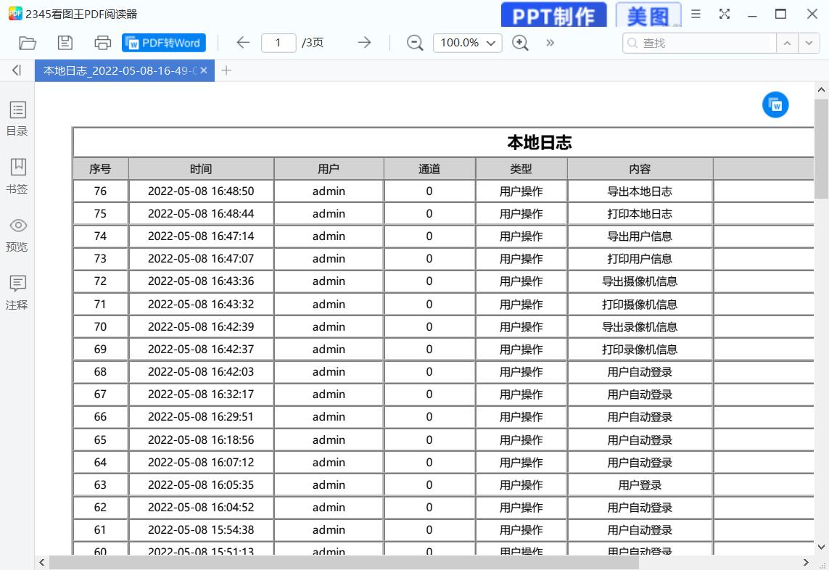The image size is (829, 570).
Task: Toggle the 预览 preview sidebar panel
Action: pyautogui.click(x=17, y=234)
